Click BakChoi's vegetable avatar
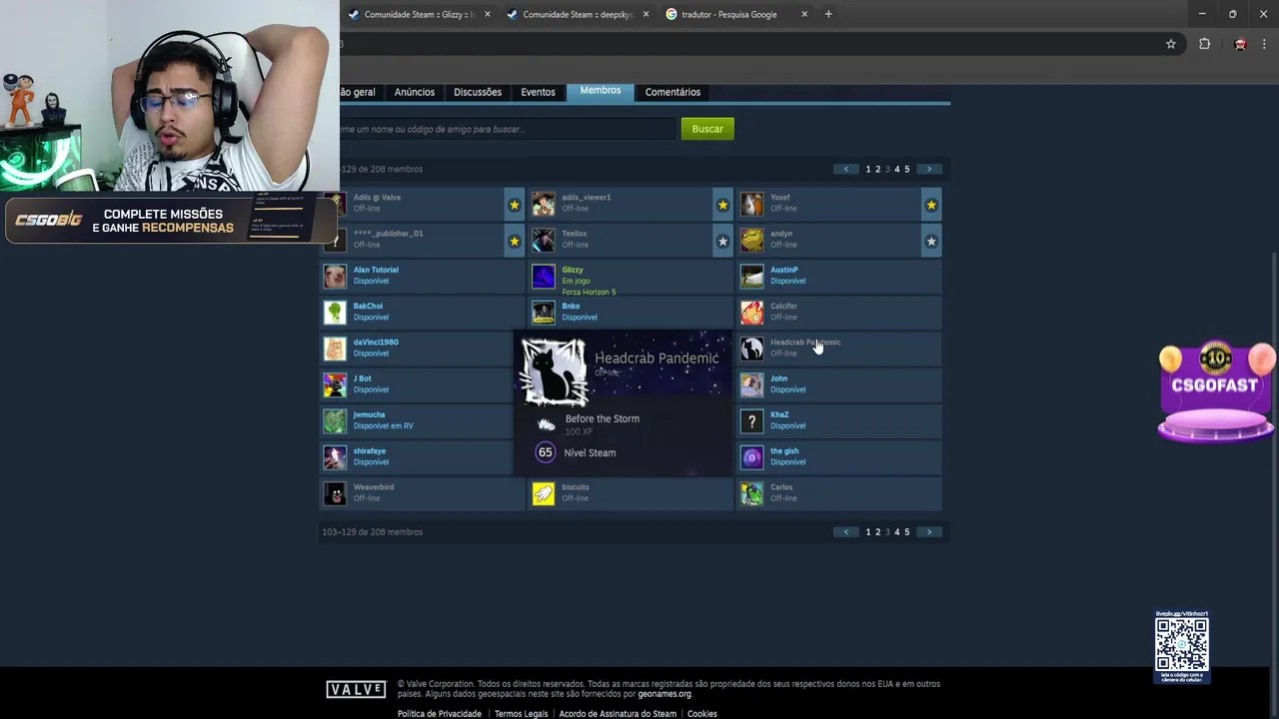1279x719 pixels. [x=335, y=313]
